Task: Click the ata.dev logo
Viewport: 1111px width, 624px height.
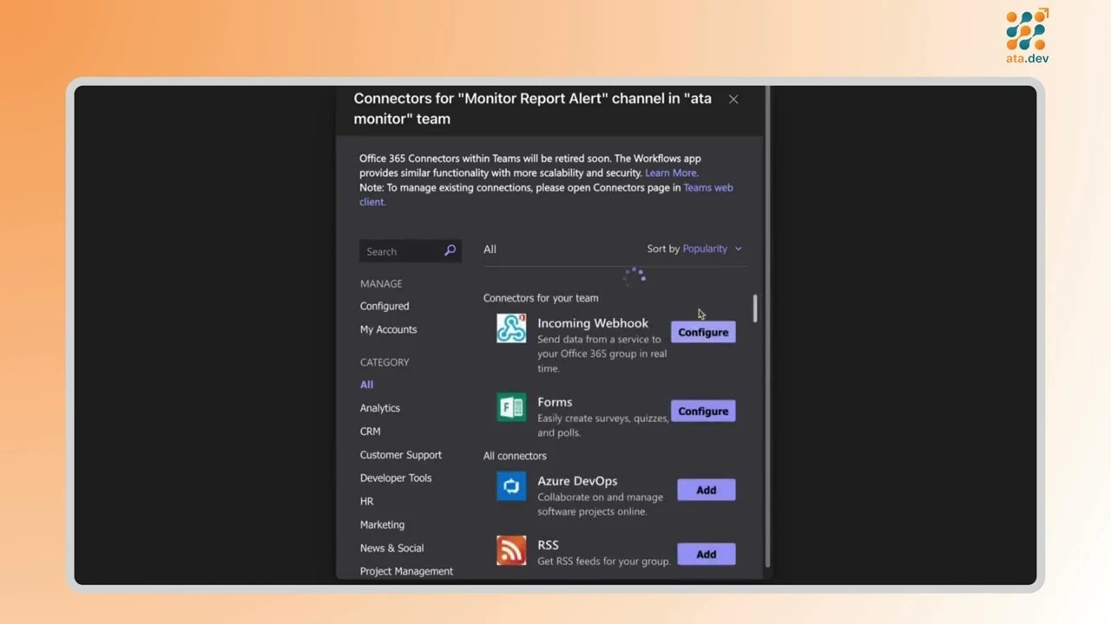Action: click(1025, 35)
